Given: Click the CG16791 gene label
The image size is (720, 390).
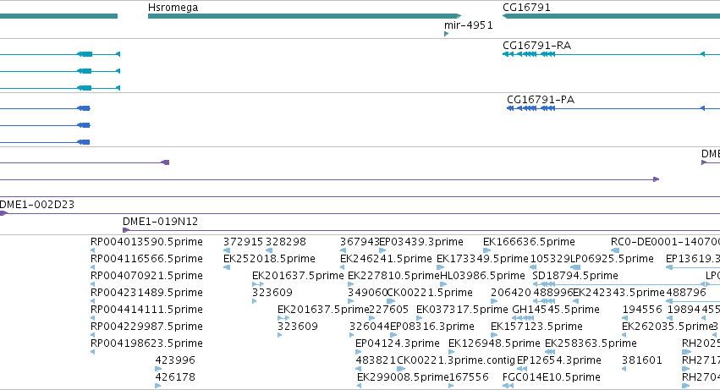Looking at the screenshot, I should [x=526, y=7].
